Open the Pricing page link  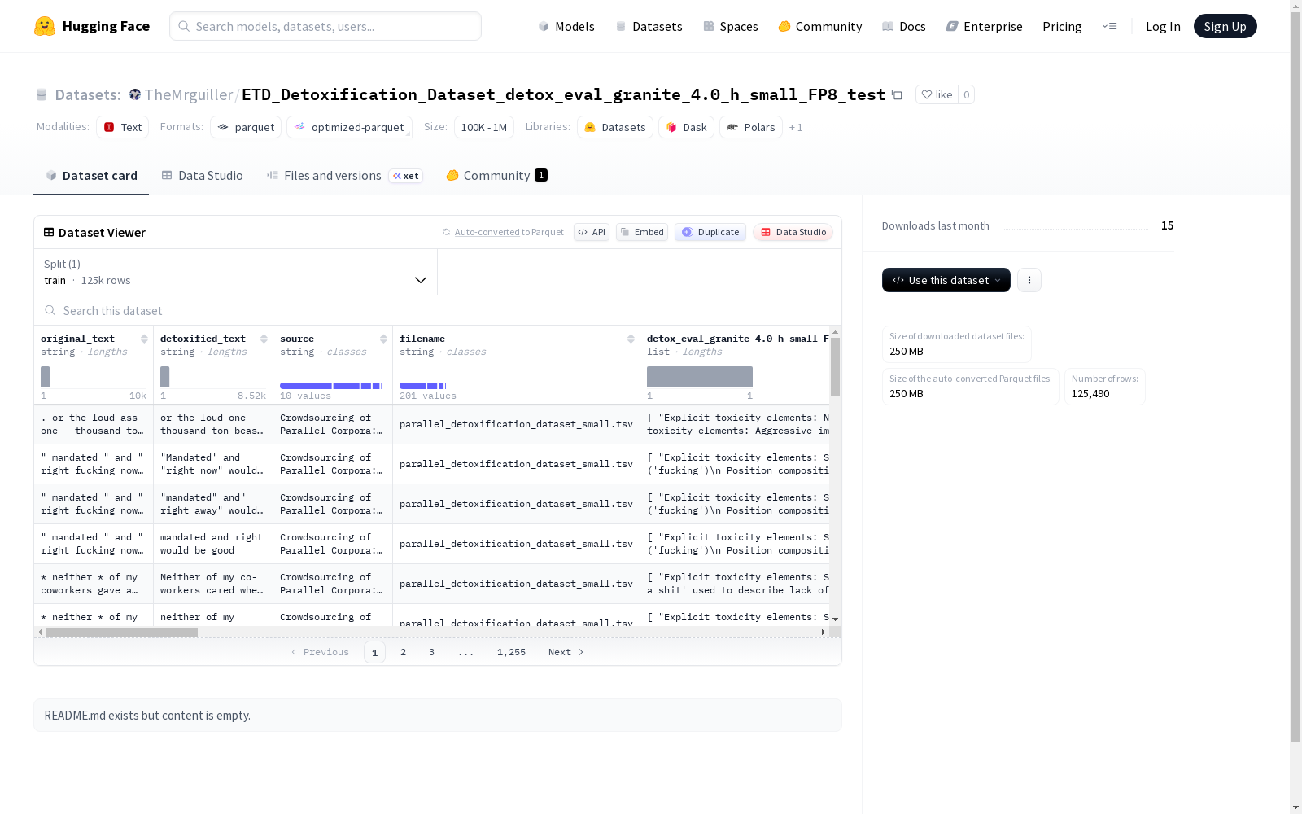(1062, 26)
